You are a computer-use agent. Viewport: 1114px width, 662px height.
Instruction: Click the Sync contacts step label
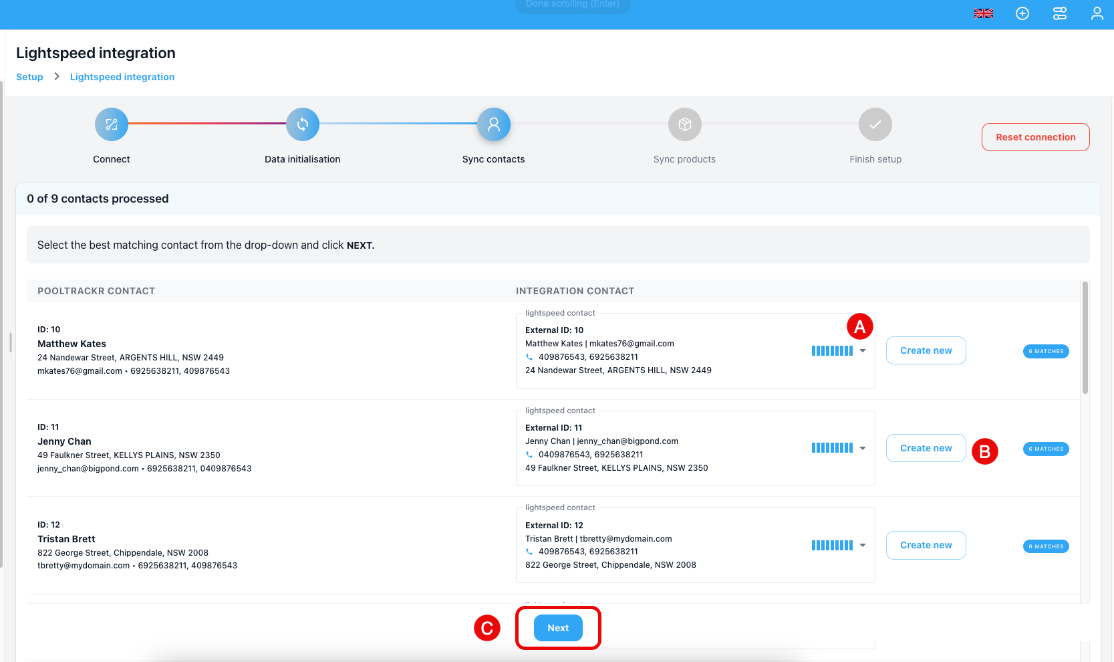[x=494, y=159]
